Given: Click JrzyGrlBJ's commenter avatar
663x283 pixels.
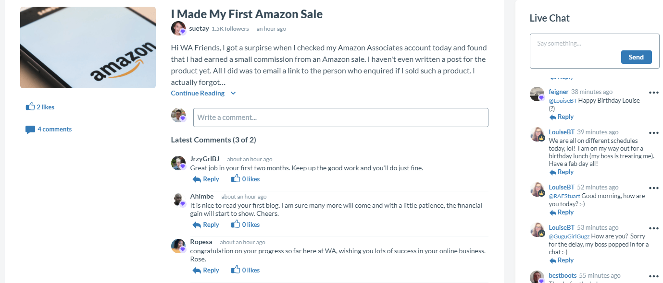Looking at the screenshot, I should pos(178,163).
